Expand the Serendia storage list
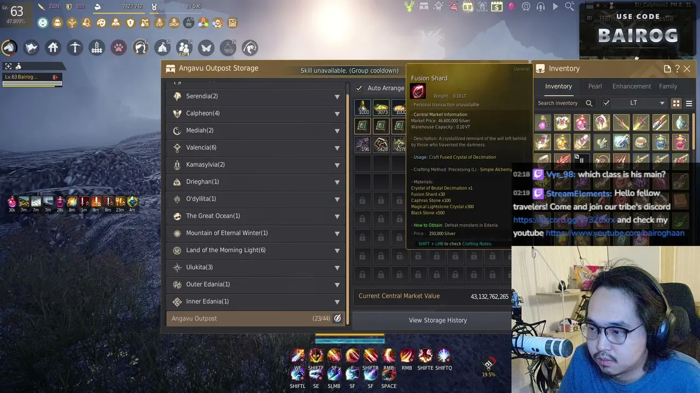This screenshot has height=393, width=700. 337,97
